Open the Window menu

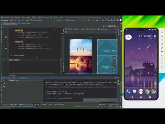pos(56,17)
